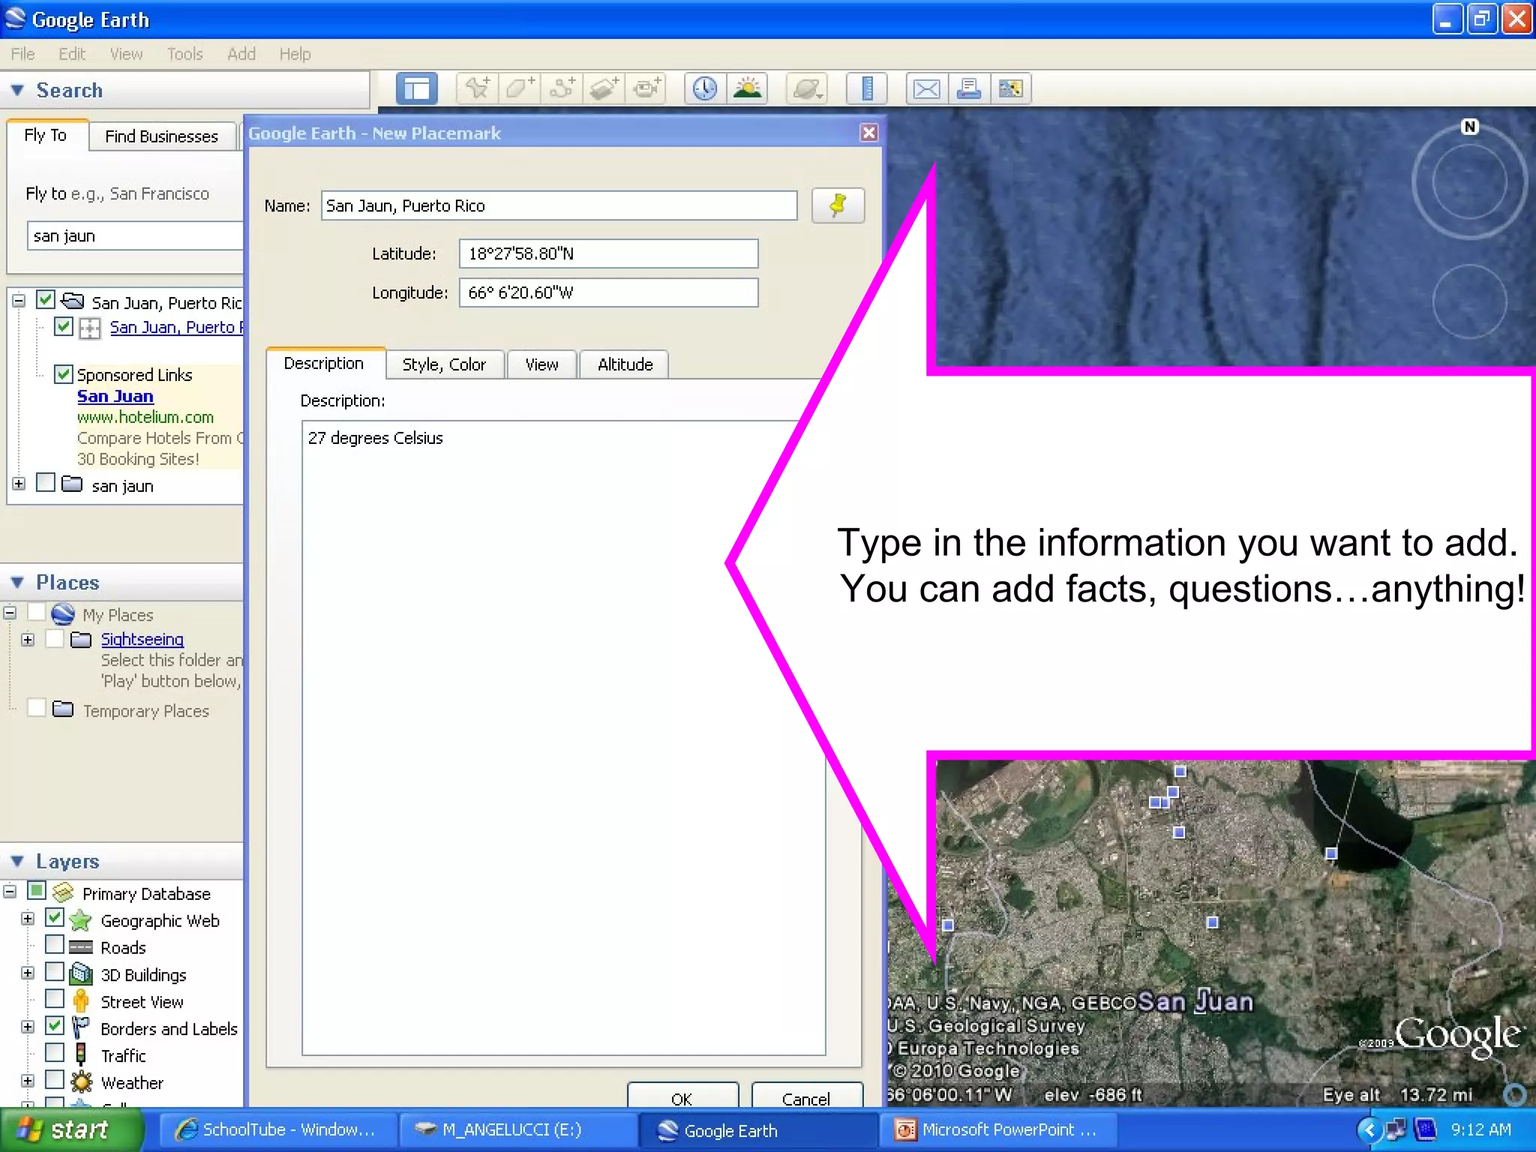Click the email envelope toolbar icon

(927, 88)
